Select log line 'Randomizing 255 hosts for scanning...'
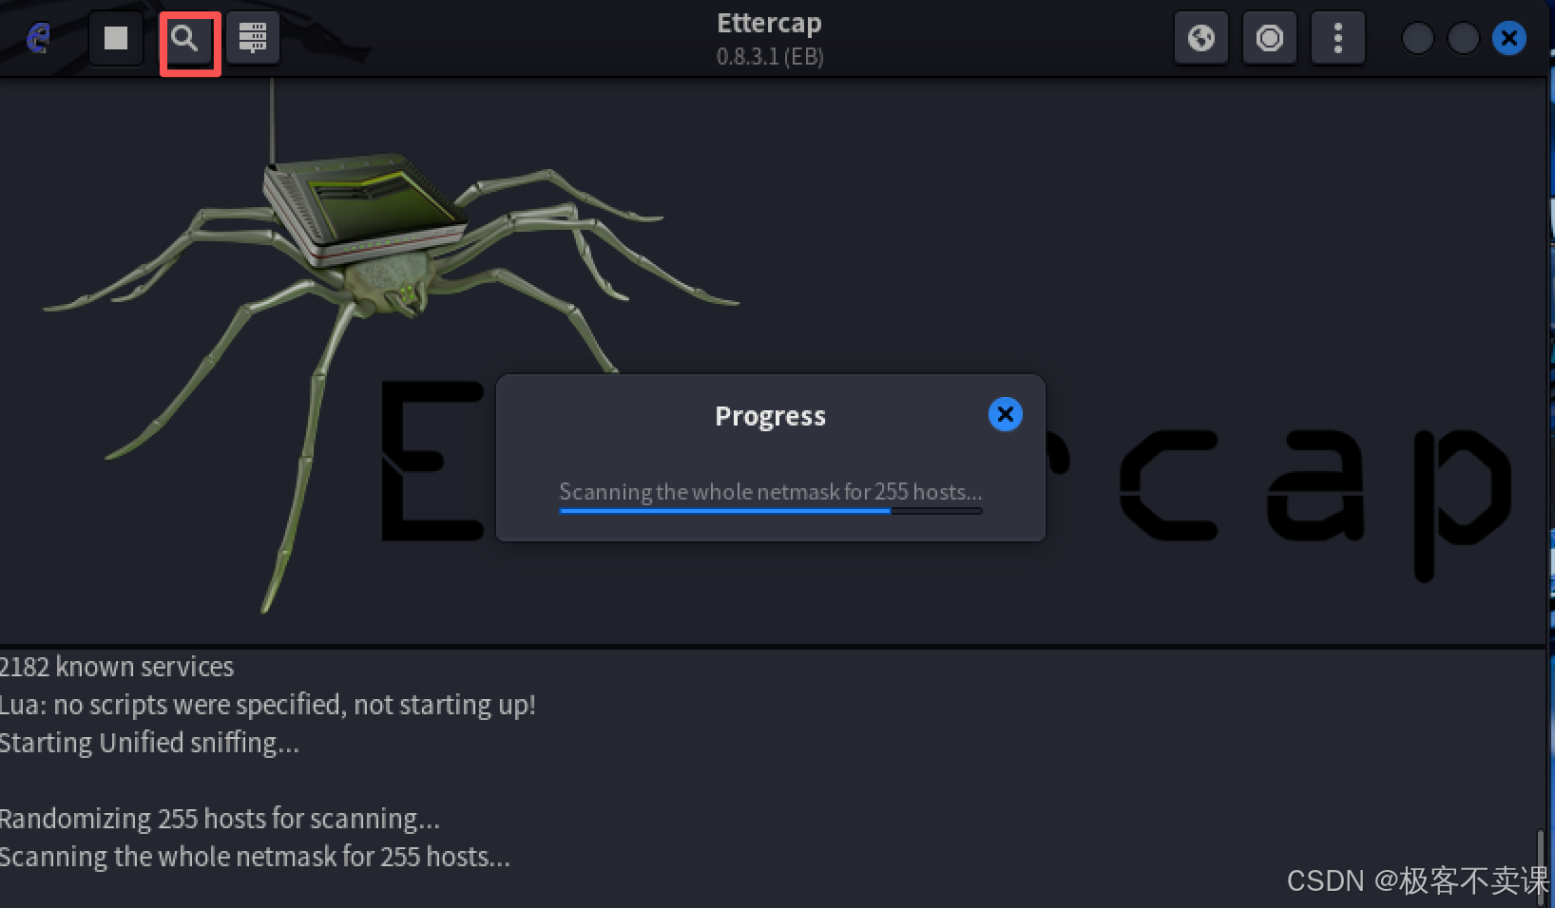1555x908 pixels. pos(220,819)
